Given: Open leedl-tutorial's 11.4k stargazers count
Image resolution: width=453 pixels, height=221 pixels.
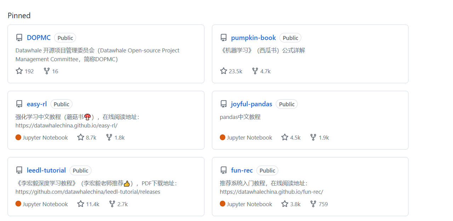Looking at the screenshot, I should tap(93, 204).
